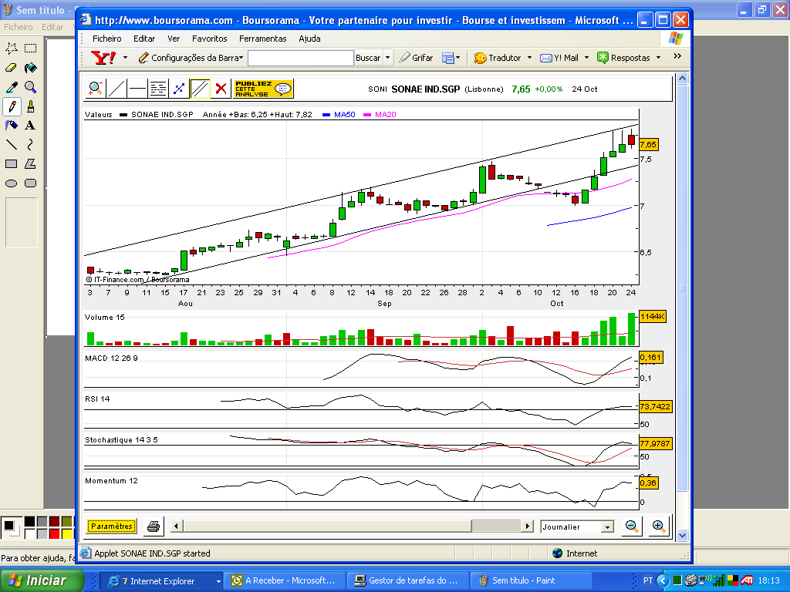
Task: Click the Publiez cette analyse button
Action: pyautogui.click(x=264, y=89)
